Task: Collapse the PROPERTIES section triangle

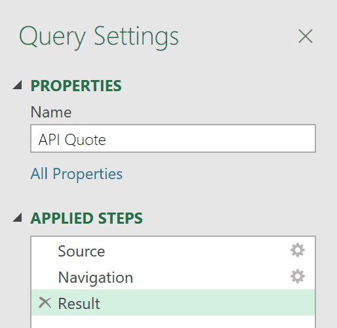Action: pyautogui.click(x=18, y=85)
